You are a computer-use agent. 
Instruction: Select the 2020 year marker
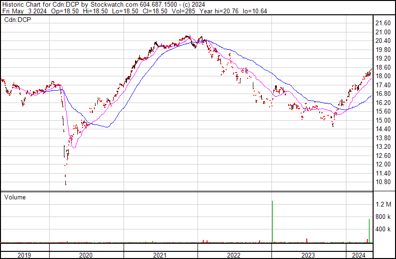(x=86, y=255)
